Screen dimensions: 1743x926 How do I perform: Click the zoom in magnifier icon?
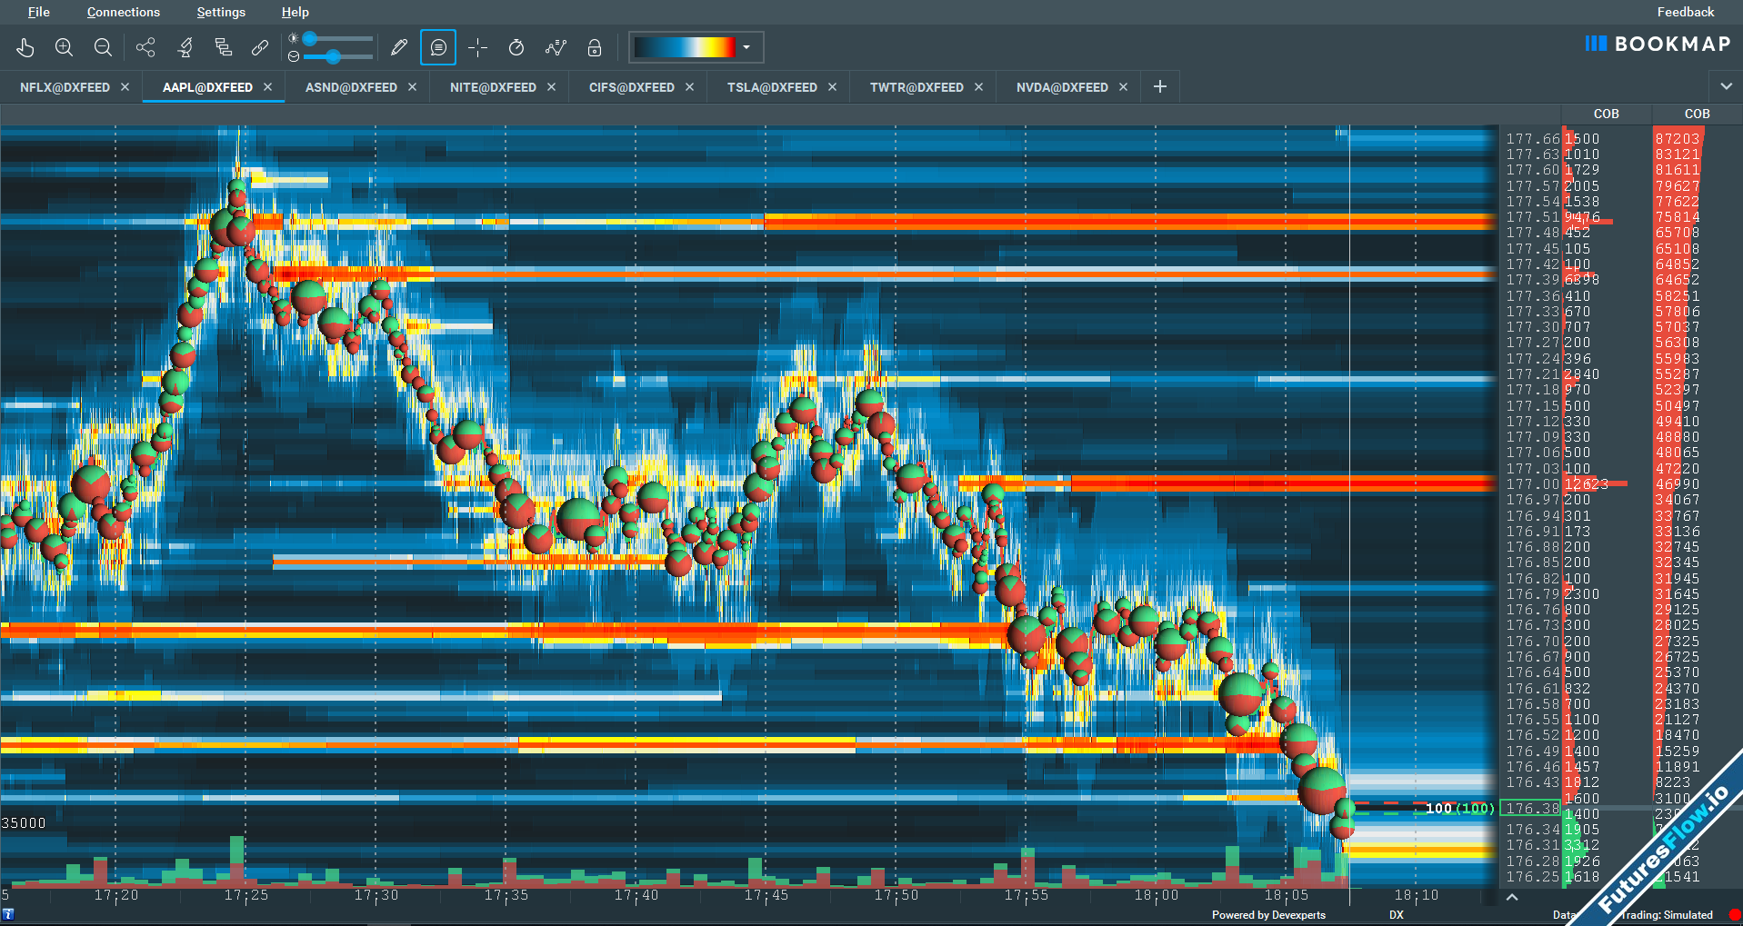64,47
